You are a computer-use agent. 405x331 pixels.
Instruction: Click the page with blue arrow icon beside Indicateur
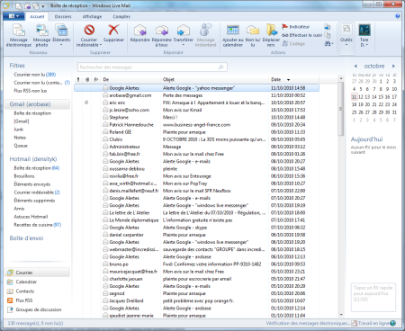click(x=328, y=27)
